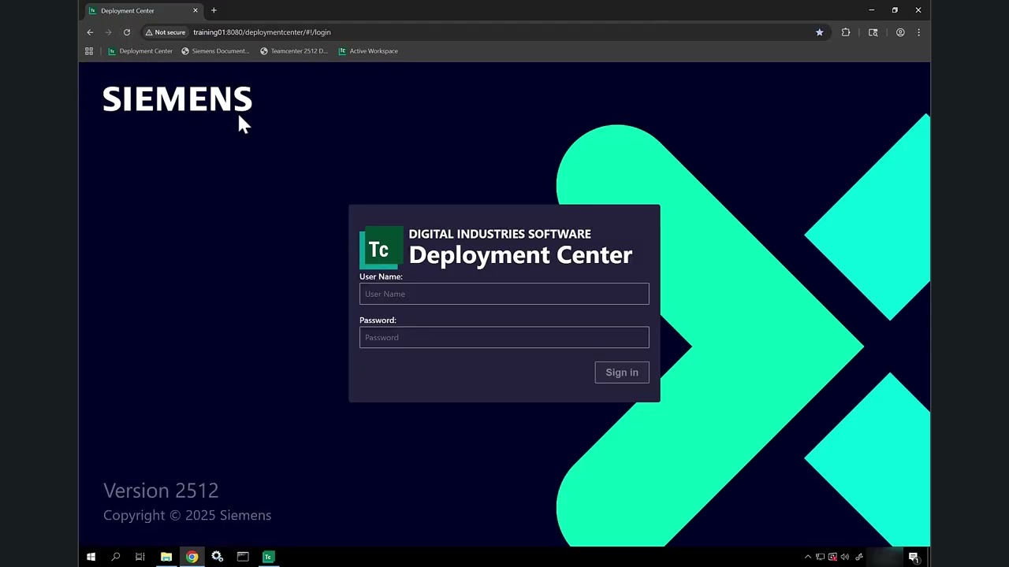Image resolution: width=1009 pixels, height=567 pixels.
Task: Open the Siemens Document bookmark
Action: (215, 51)
